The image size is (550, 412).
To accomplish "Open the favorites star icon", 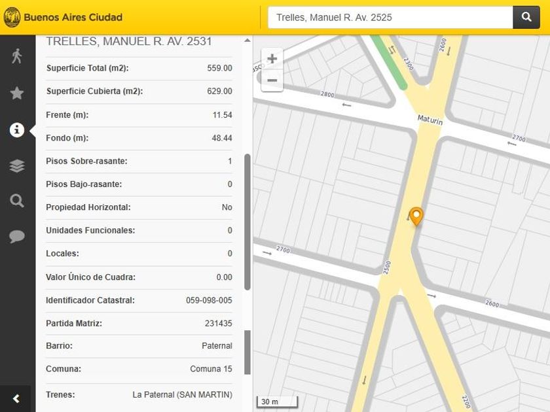I will (16, 93).
